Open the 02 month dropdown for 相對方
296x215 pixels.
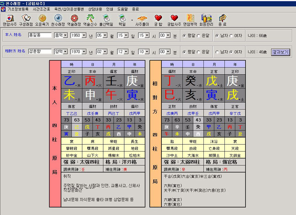(105, 52)
